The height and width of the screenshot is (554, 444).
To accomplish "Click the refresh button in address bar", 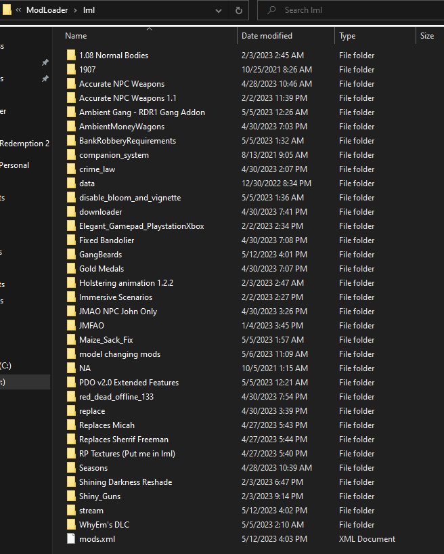I will 238,10.
